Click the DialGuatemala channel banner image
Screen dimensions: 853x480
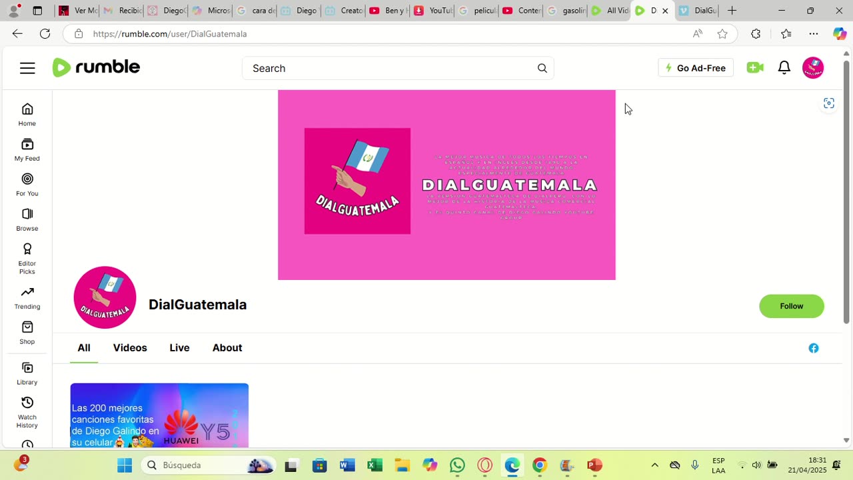pos(446,185)
